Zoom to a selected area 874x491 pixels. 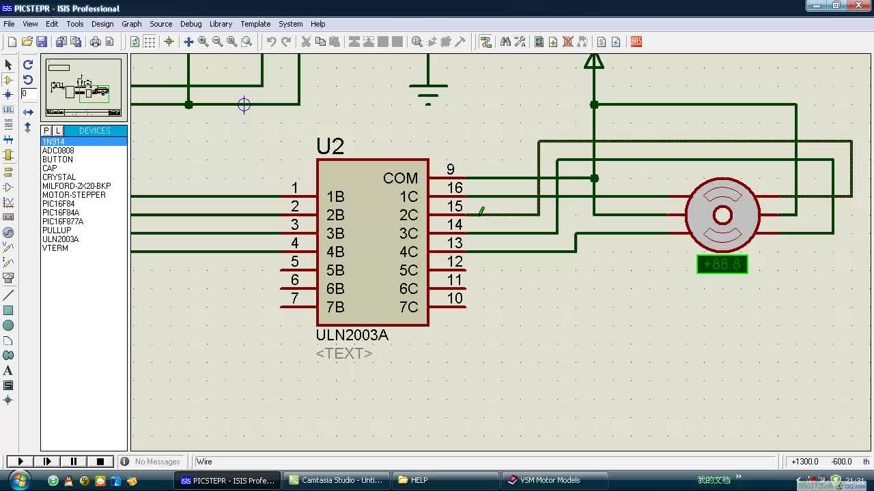tap(246, 42)
